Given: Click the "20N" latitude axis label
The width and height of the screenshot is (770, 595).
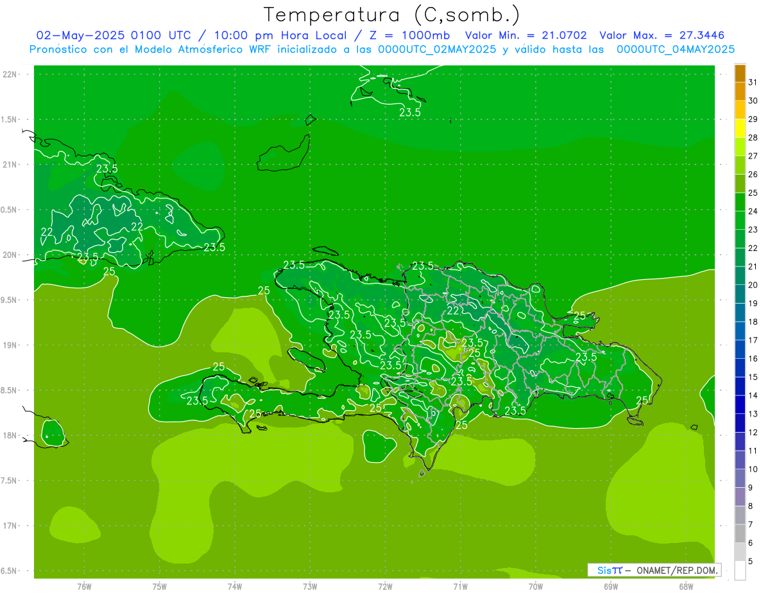Looking at the screenshot, I should (x=9, y=255).
